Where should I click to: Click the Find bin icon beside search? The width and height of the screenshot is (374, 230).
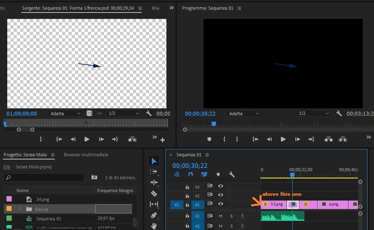point(94,177)
